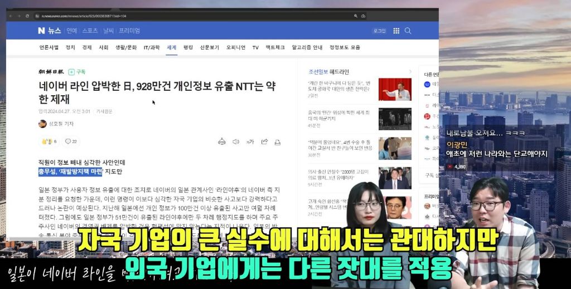The image size is (571, 289).
Task: Open the headline about 대만의 생존 전략
Action: click(338, 85)
